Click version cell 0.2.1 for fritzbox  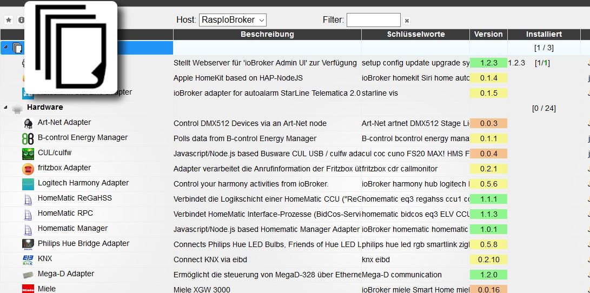488,169
